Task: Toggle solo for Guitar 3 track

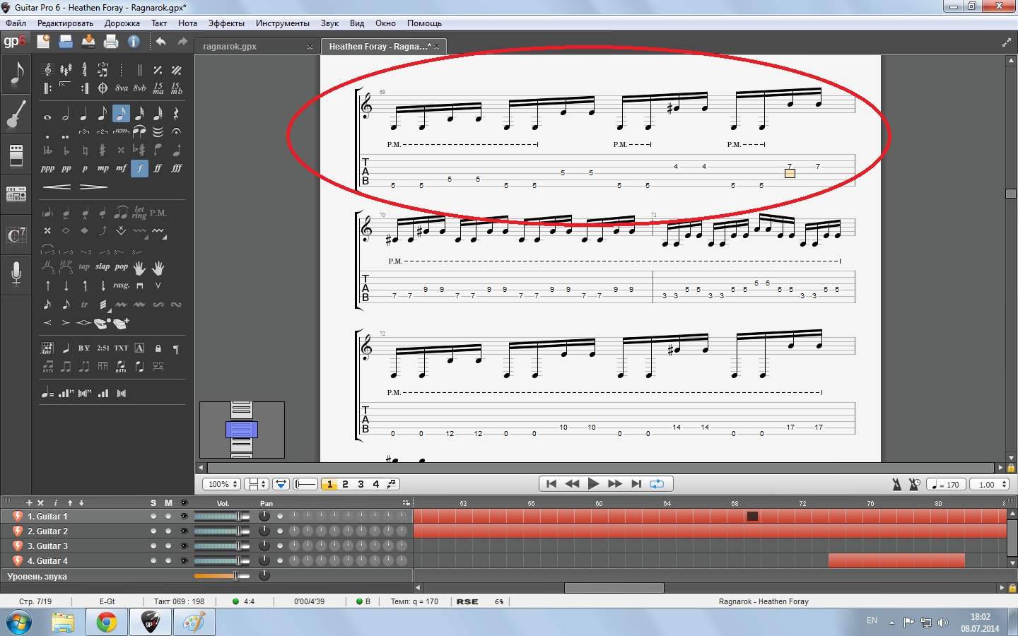Action: click(x=153, y=546)
